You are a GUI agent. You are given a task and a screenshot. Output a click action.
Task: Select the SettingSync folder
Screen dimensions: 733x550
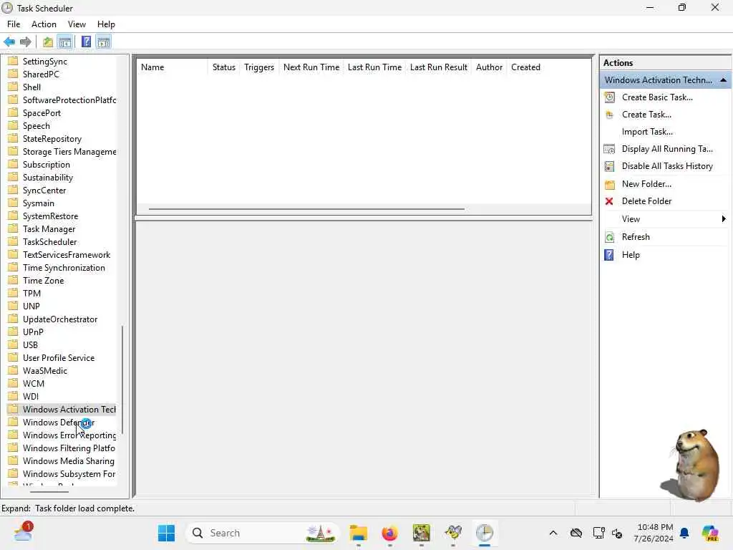pyautogui.click(x=45, y=62)
